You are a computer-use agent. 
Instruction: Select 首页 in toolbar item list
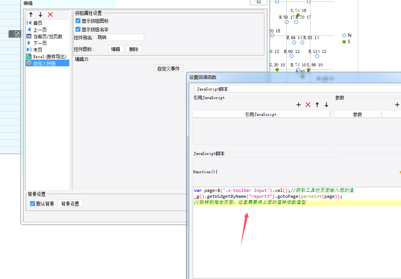[x=47, y=23]
